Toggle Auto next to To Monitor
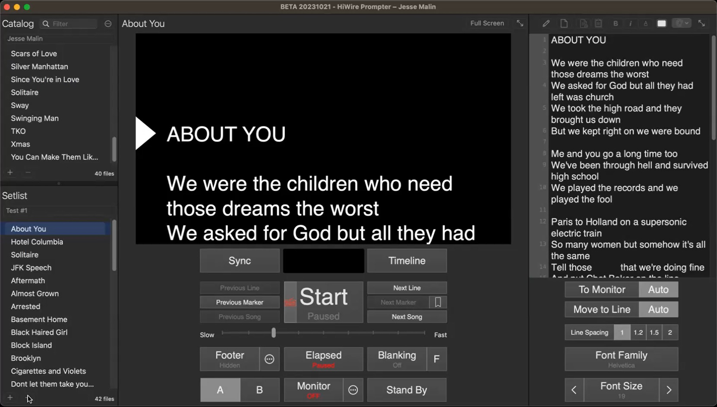717x407 pixels. tap(658, 290)
